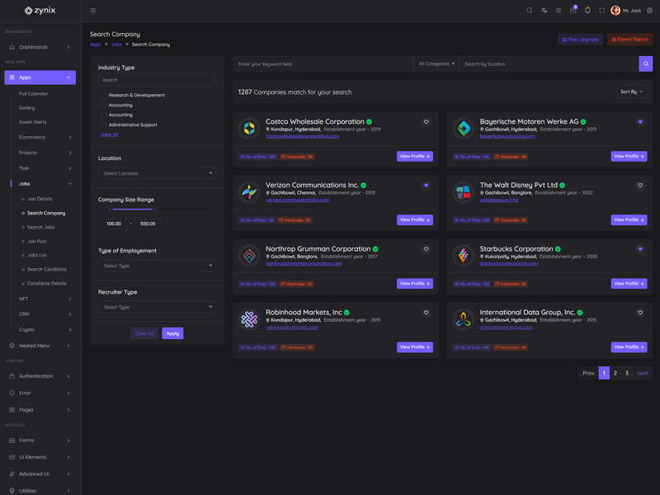Image resolution: width=660 pixels, height=495 pixels.
Task: Enable the Administrative Support industry filter
Action: (x=103, y=125)
